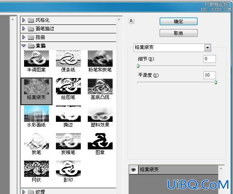Image resolution: width=233 pixels, height=194 pixels.
Task: Click the 画笔描边 folder icon
Action: pos(31,29)
